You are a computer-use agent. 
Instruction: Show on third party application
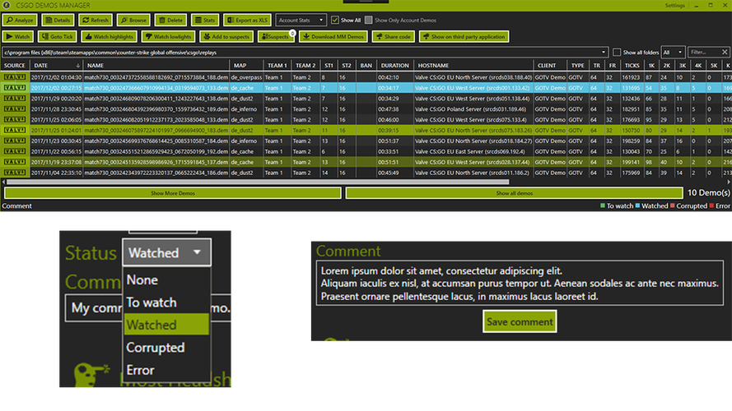click(x=464, y=36)
